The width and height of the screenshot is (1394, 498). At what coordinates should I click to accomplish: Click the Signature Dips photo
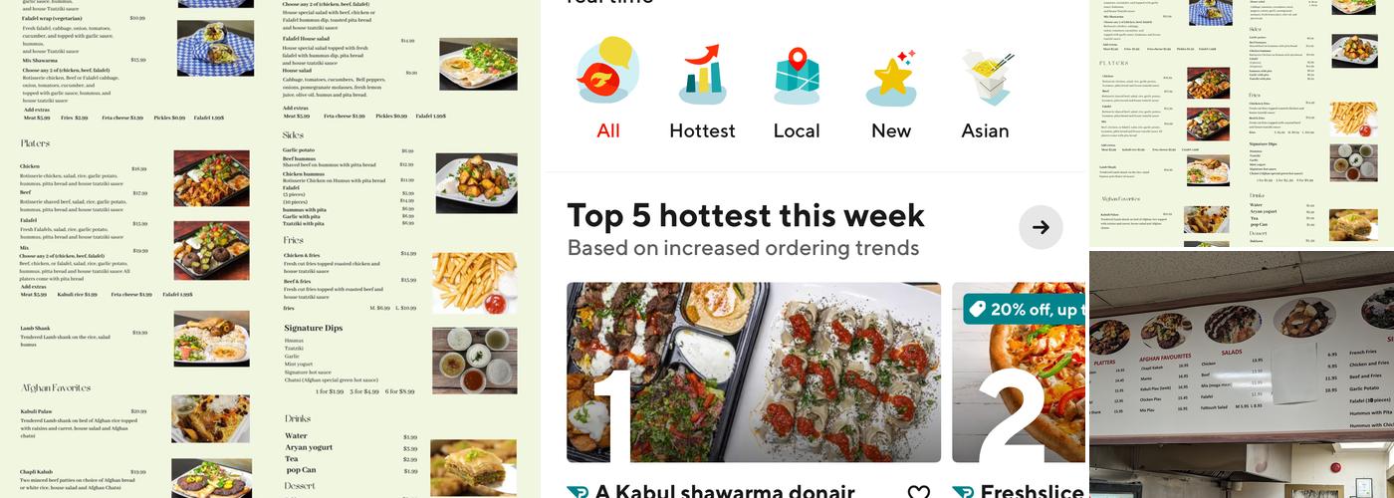(474, 361)
